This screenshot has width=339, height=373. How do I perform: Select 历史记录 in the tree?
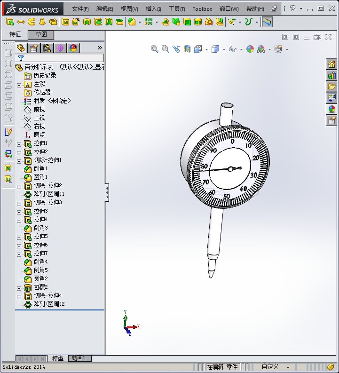click(x=40, y=75)
